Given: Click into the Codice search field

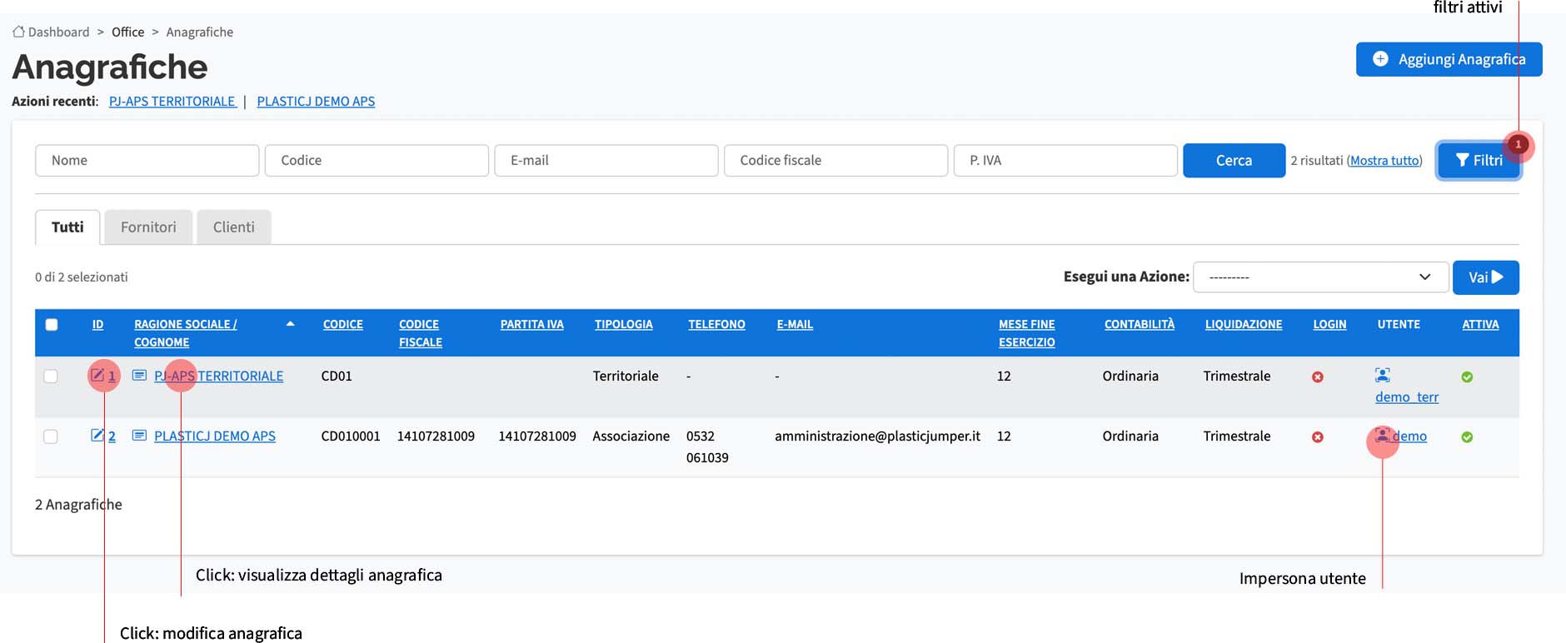Looking at the screenshot, I should (377, 161).
